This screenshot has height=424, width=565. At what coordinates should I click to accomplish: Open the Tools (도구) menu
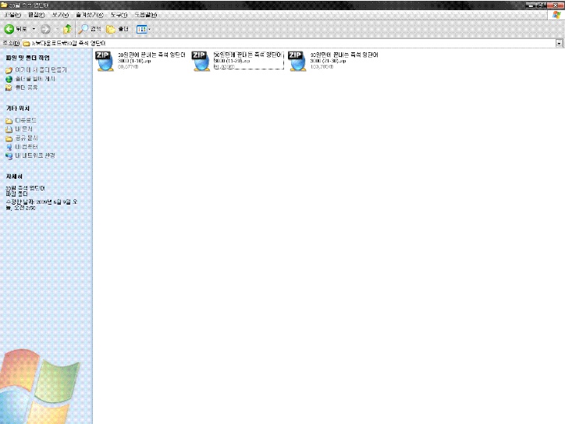tap(119, 15)
